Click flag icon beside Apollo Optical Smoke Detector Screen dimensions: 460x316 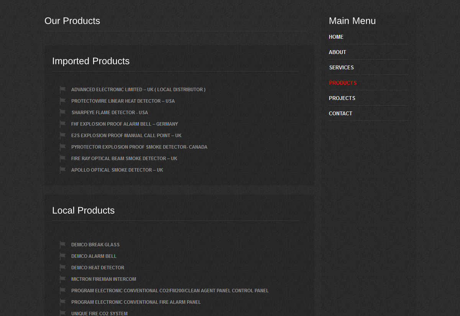tap(62, 170)
